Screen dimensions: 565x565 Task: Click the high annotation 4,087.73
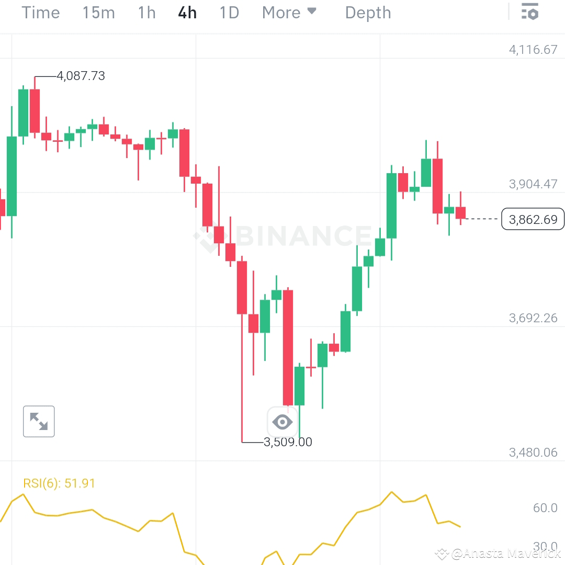click(81, 76)
